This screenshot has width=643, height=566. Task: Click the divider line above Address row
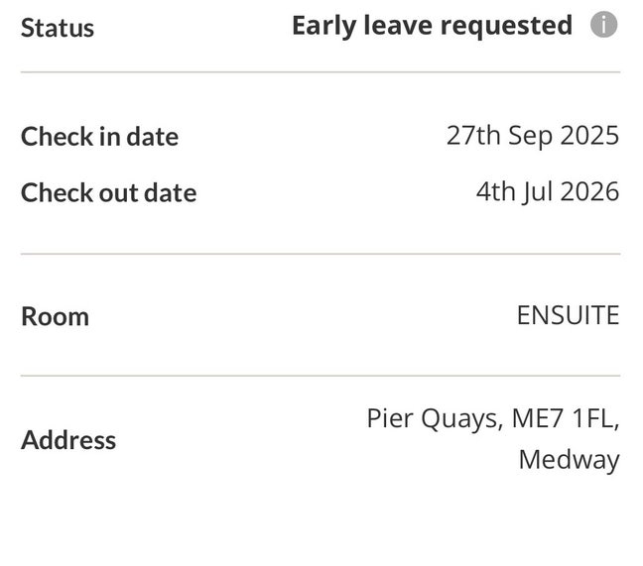[x=321, y=376]
